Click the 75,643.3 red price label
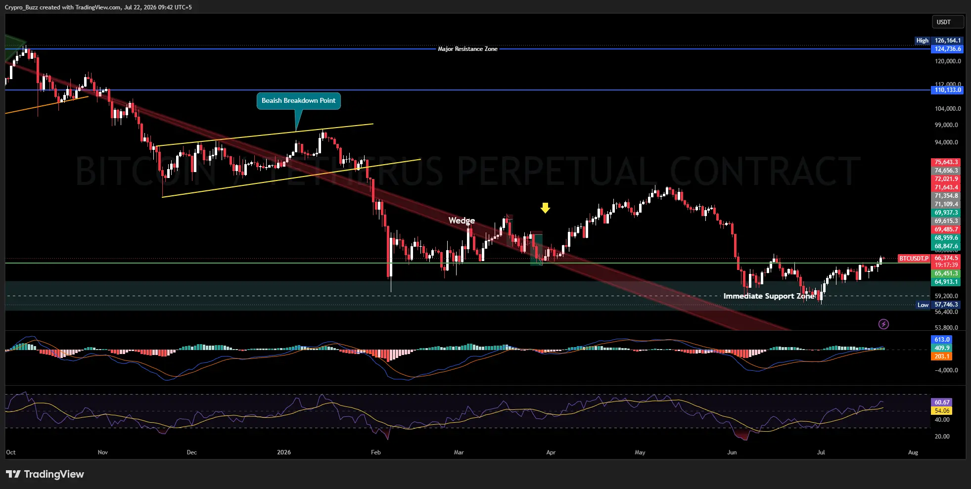The height and width of the screenshot is (489, 971). (x=946, y=162)
